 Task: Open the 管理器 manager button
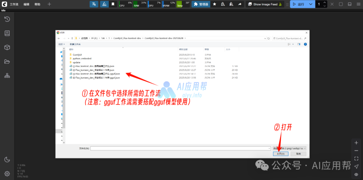click(x=201, y=4)
